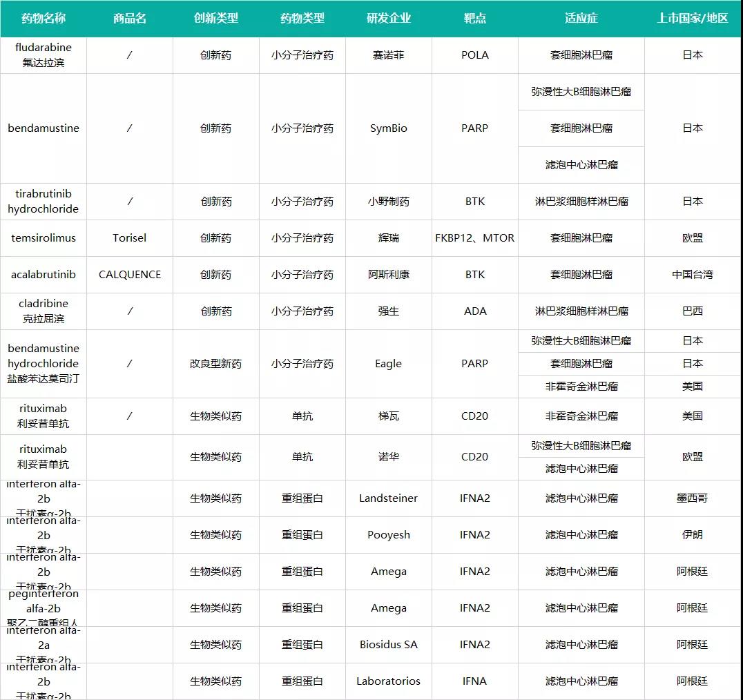Click the 适应症 column header

(581, 19)
